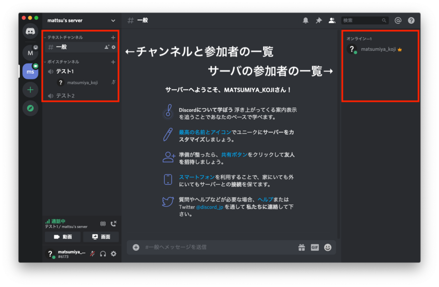Click the pin icon in top bar
Image resolution: width=439 pixels, height=287 pixels.
(x=318, y=20)
